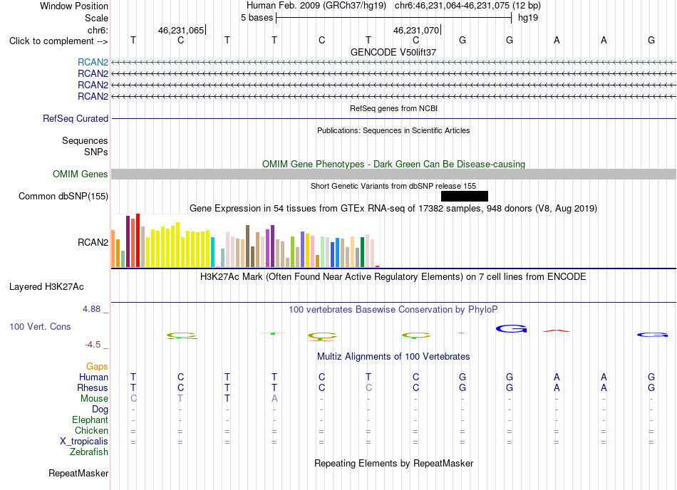Open the OMIM Genes track label
This screenshot has height=490, width=677.
click(80, 174)
